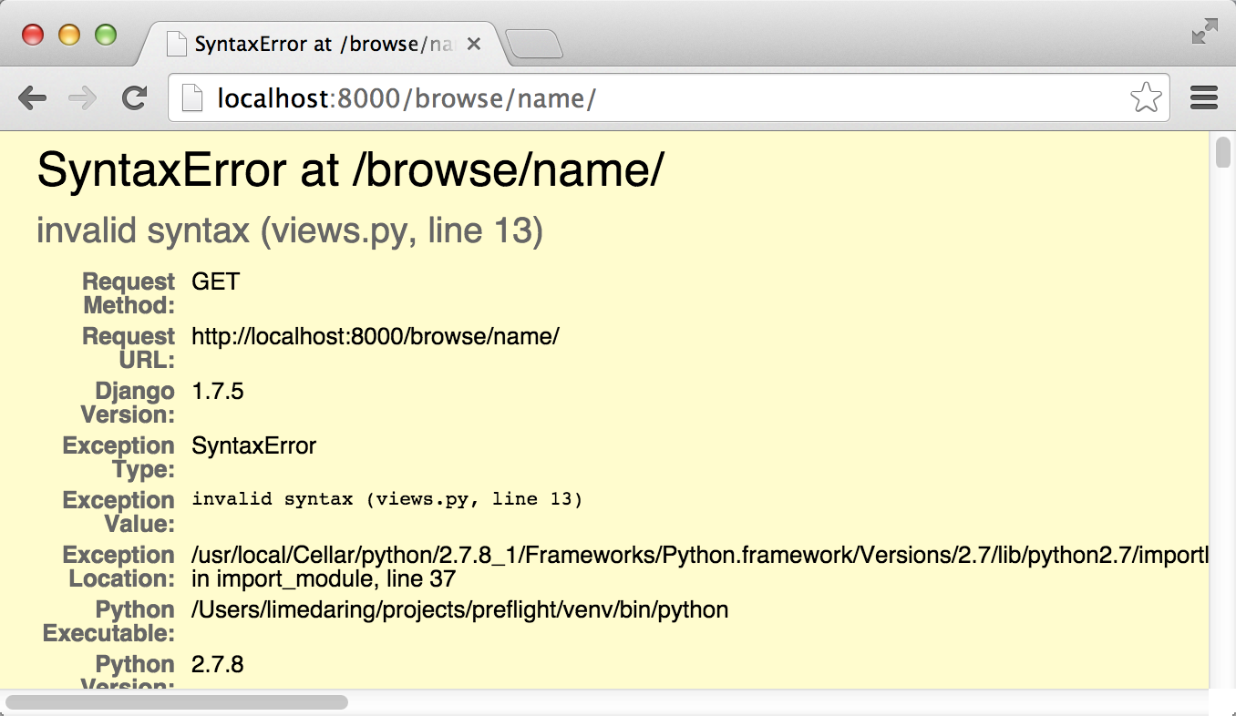Open a new browser tab

[535, 43]
